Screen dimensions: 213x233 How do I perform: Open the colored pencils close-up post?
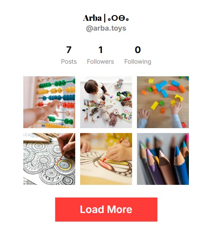click(x=163, y=159)
